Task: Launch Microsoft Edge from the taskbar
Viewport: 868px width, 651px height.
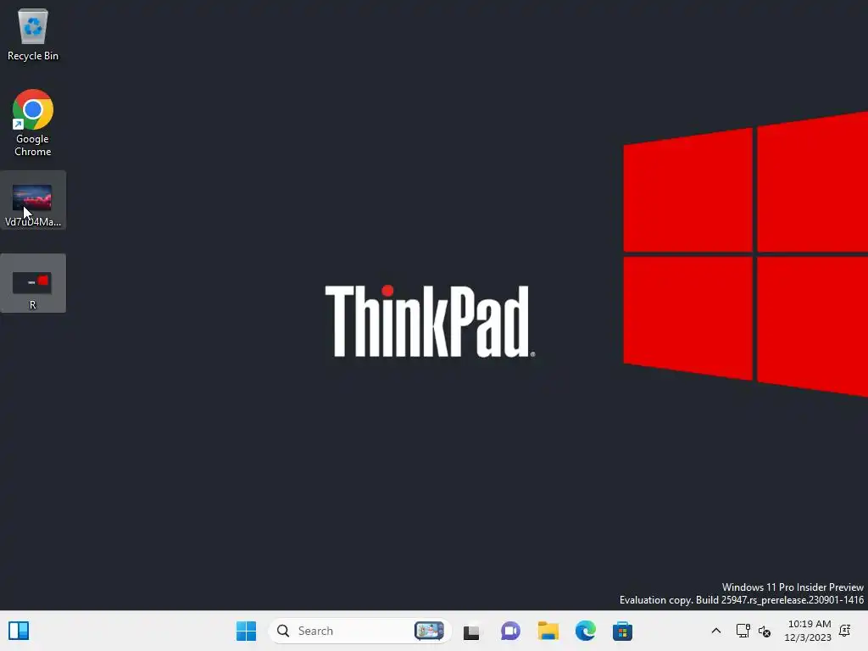Action: [585, 631]
